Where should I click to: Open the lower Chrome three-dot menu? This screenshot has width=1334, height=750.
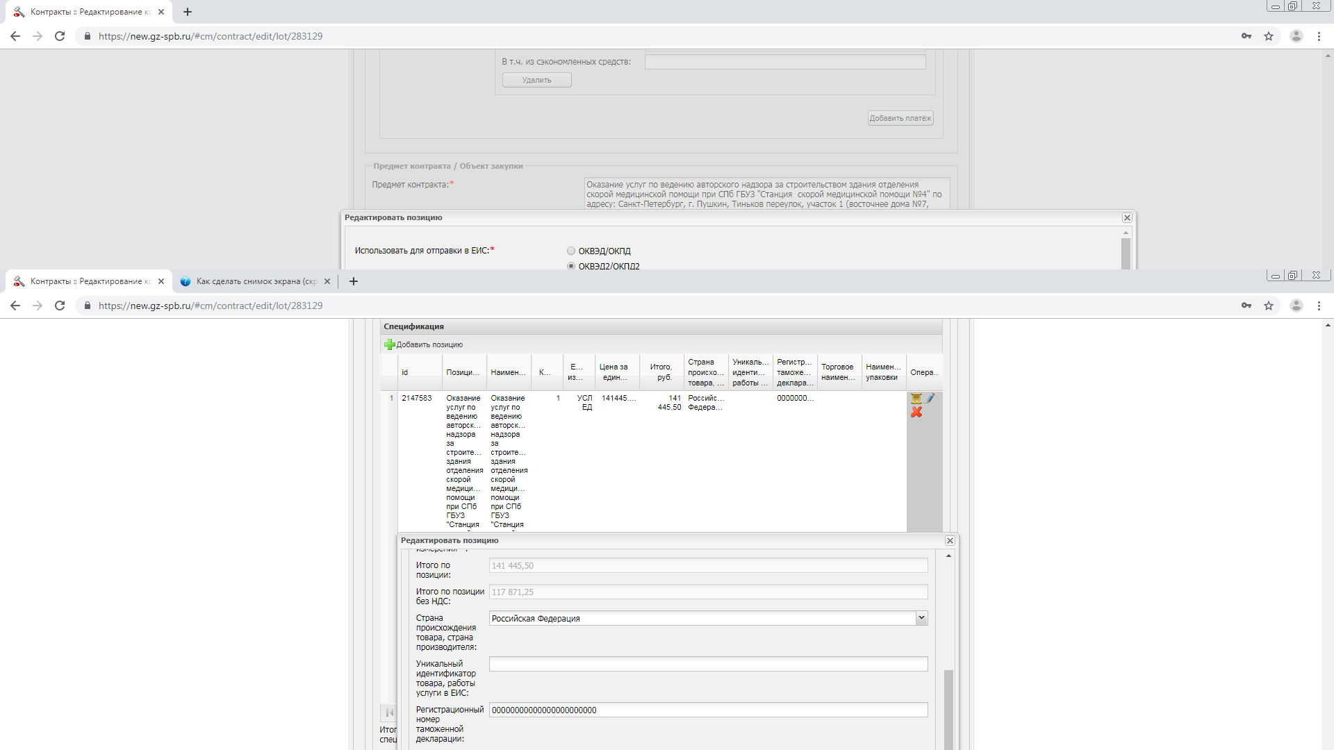click(1319, 306)
